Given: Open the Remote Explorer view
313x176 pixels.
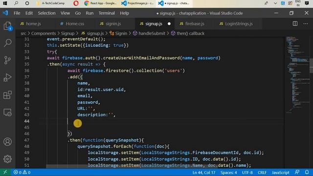Looking at the screenshot, I should pos(8,112).
